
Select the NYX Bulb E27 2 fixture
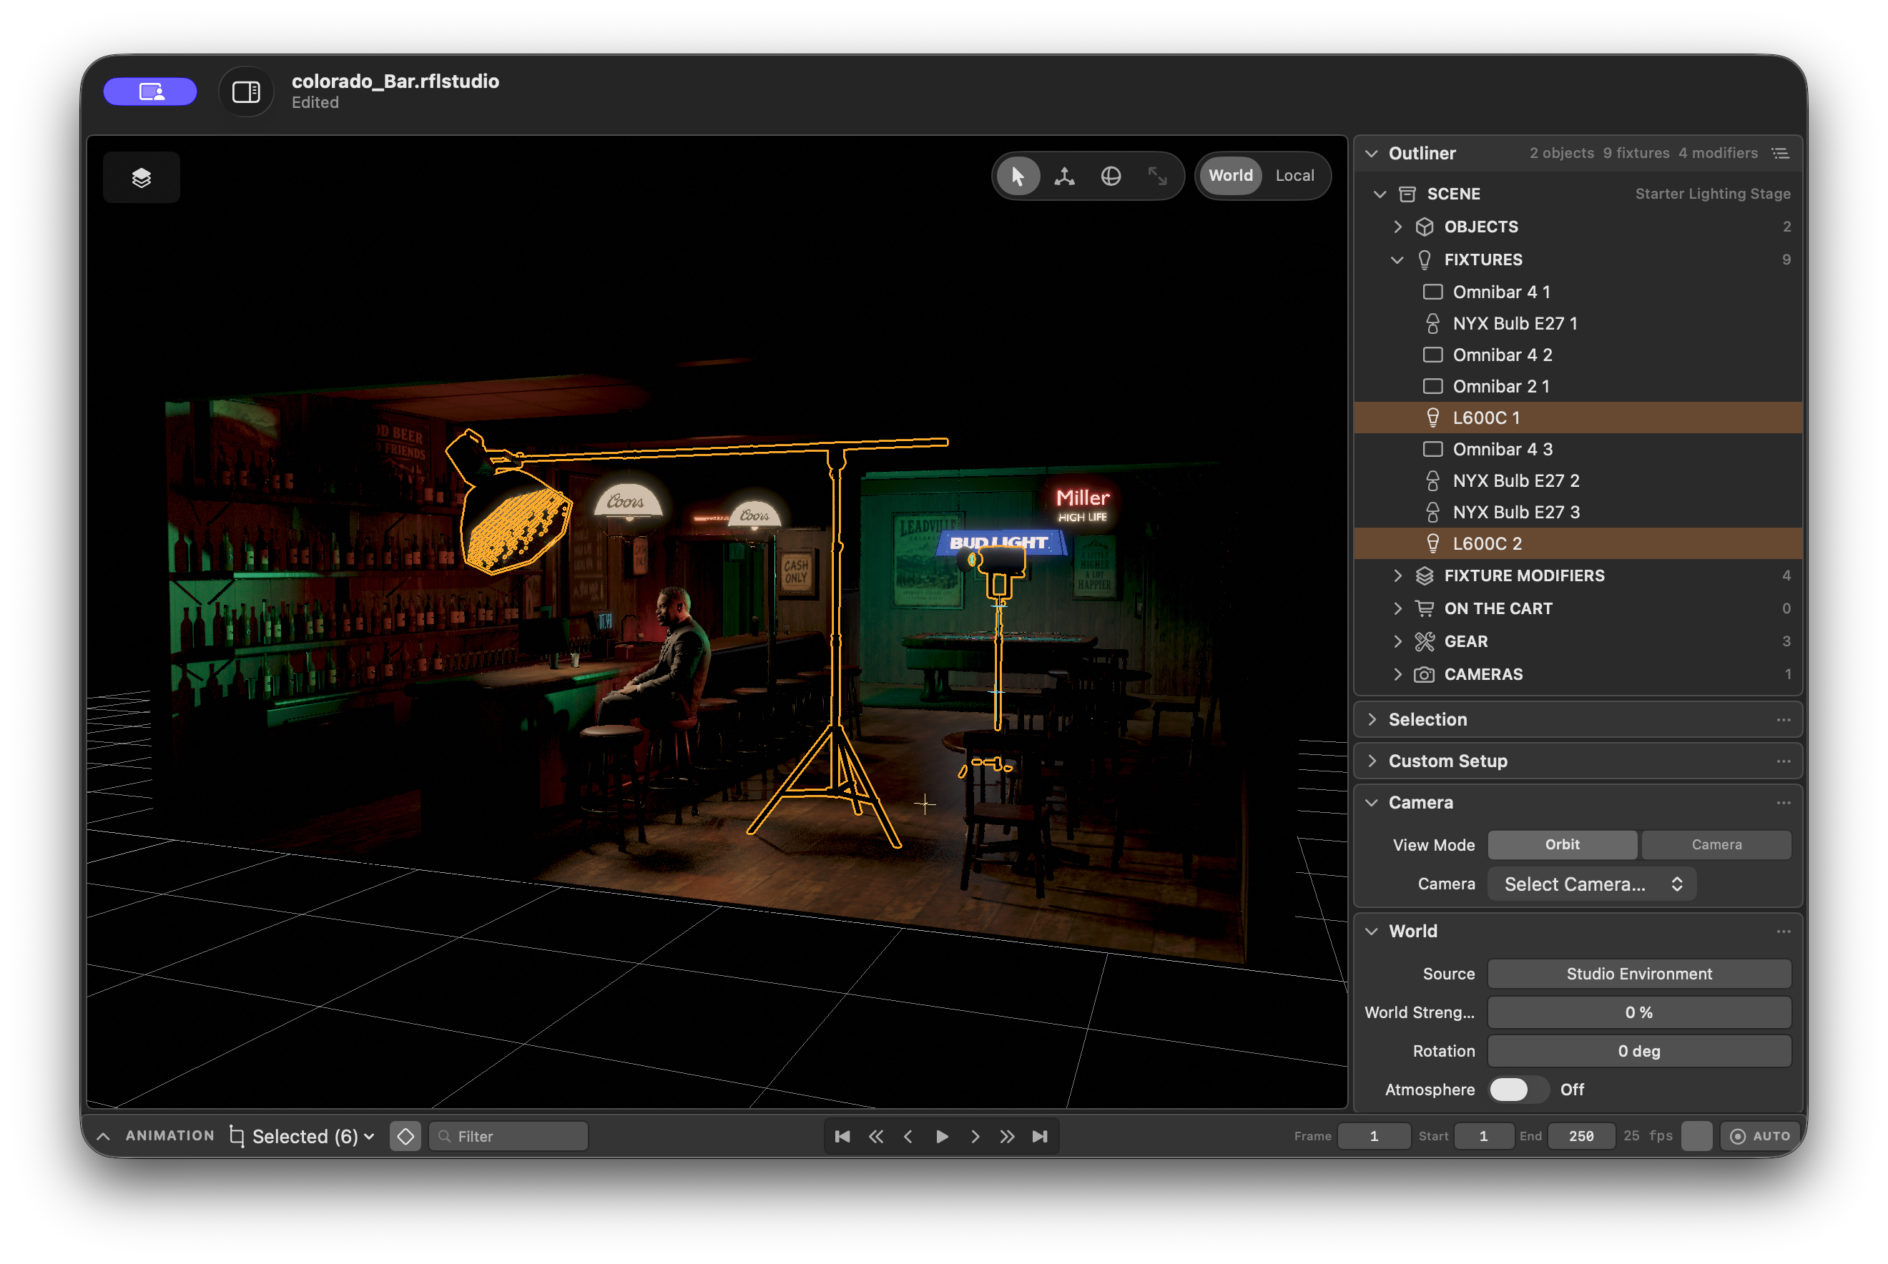1578,480
